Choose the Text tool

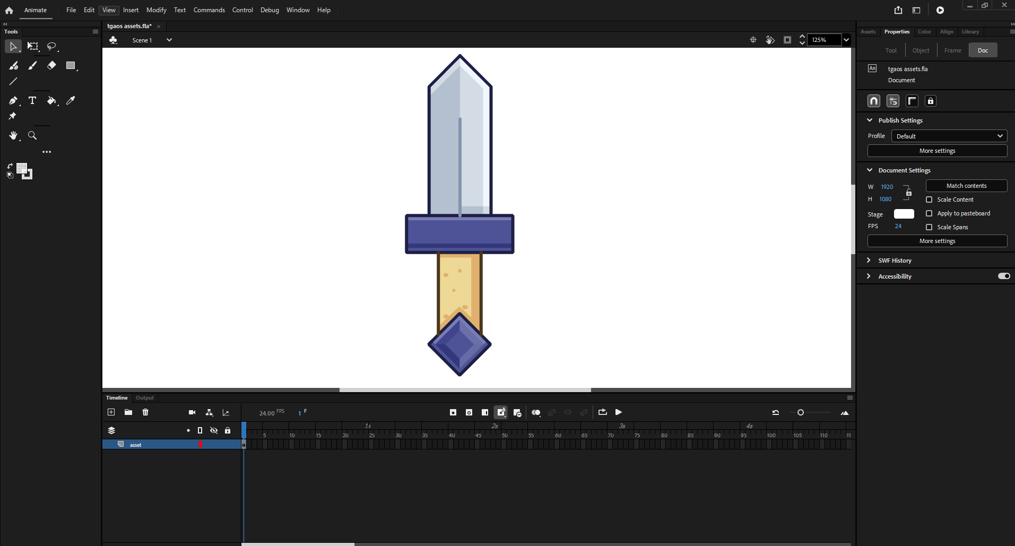[32, 100]
